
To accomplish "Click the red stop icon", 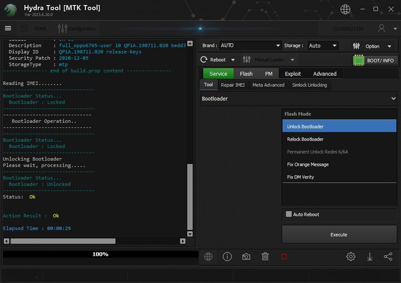I will [284, 257].
